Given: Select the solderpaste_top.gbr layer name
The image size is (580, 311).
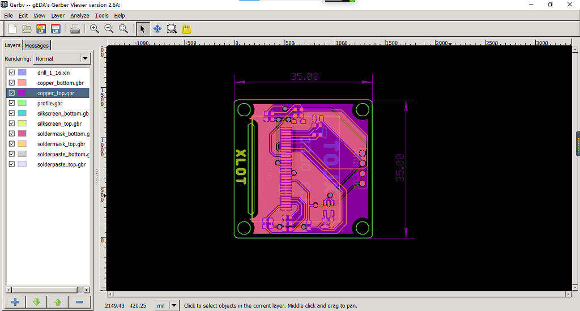Looking at the screenshot, I should 61,164.
